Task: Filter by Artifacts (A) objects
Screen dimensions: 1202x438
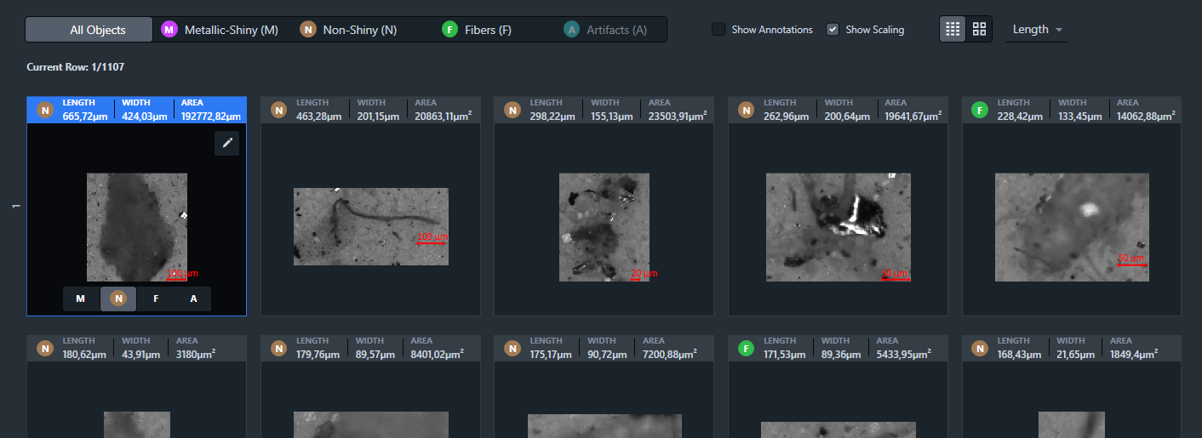Action: click(605, 30)
